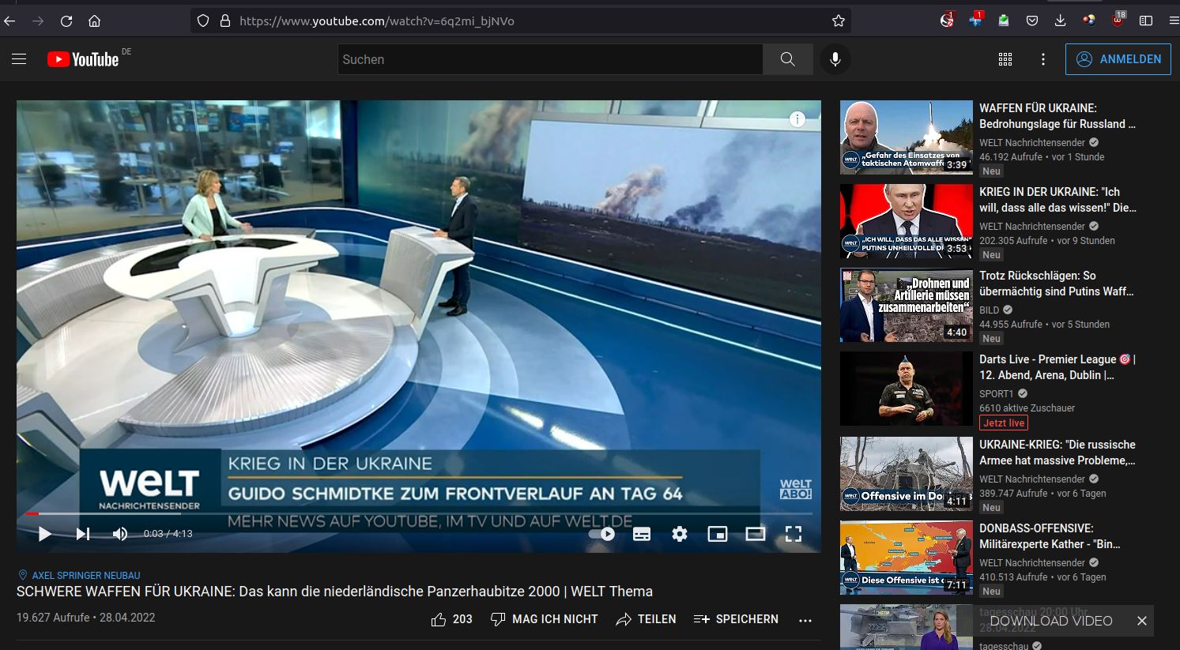This screenshot has width=1180, height=650.
Task: Toggle the browser sidebar icon
Action: pyautogui.click(x=1146, y=21)
